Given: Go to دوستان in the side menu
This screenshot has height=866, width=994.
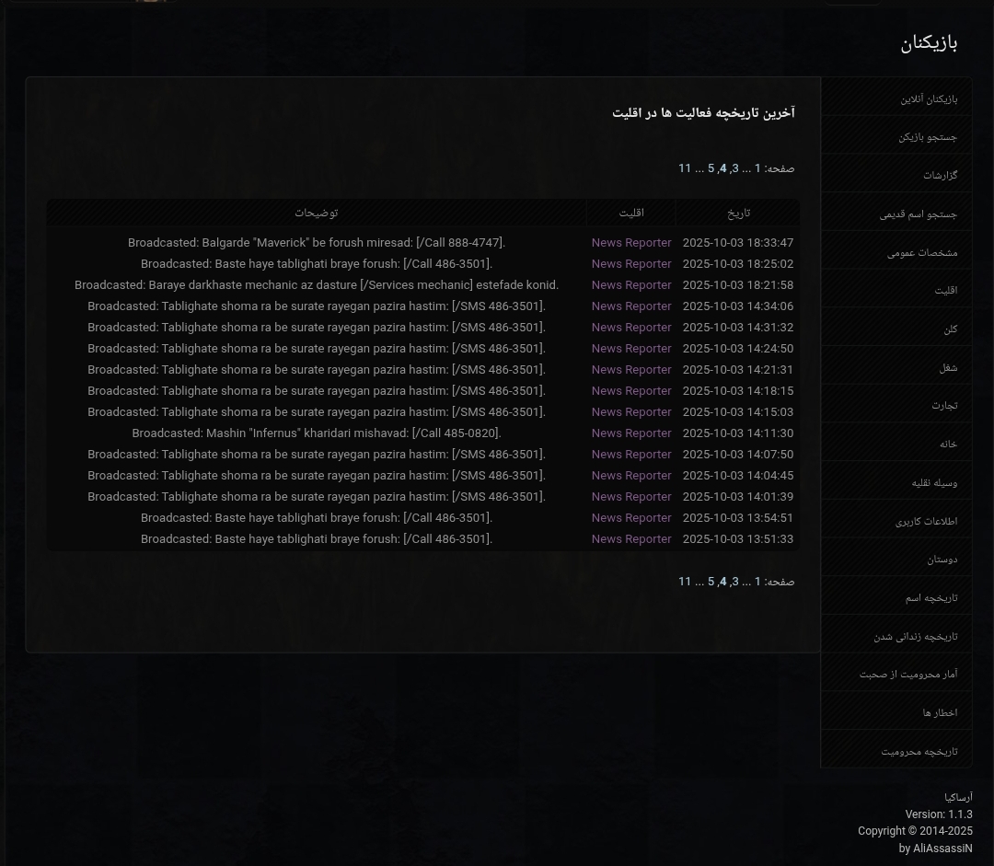Looking at the screenshot, I should pyautogui.click(x=942, y=560).
